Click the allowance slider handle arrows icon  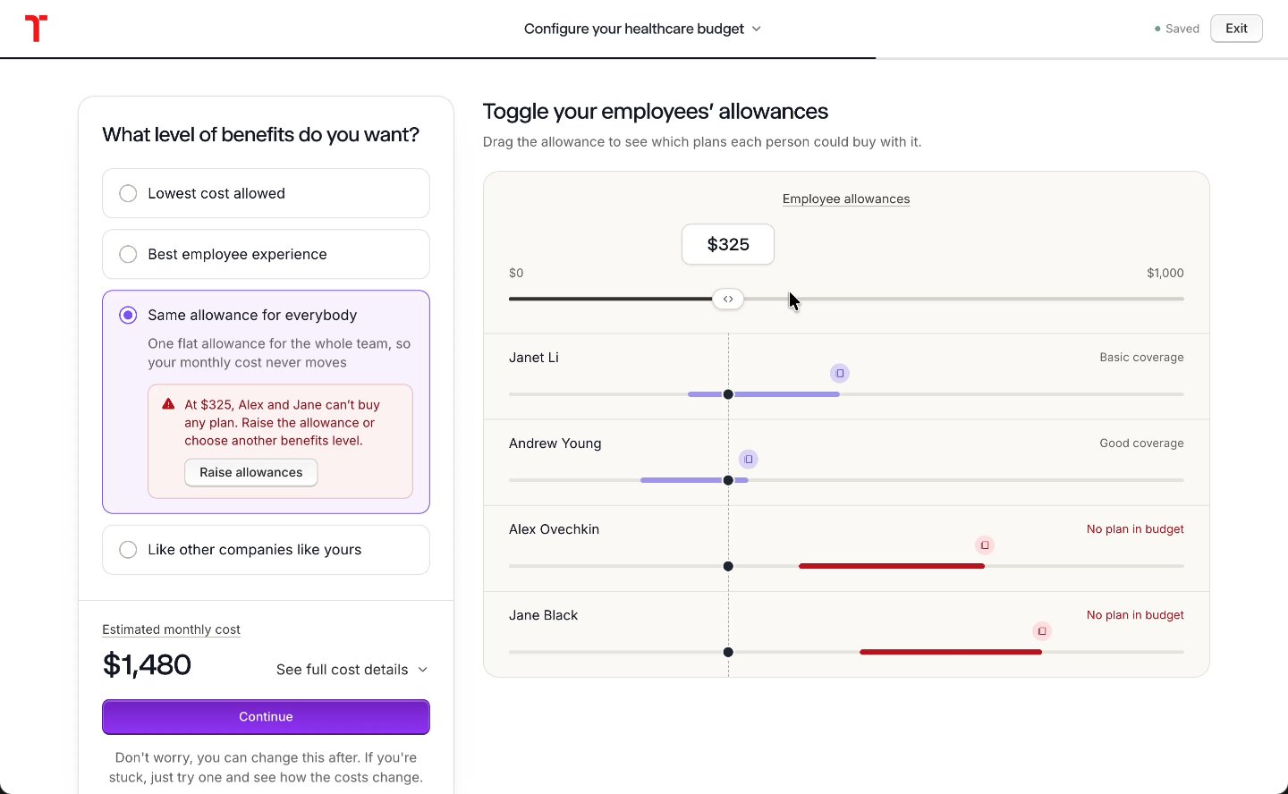click(x=728, y=299)
